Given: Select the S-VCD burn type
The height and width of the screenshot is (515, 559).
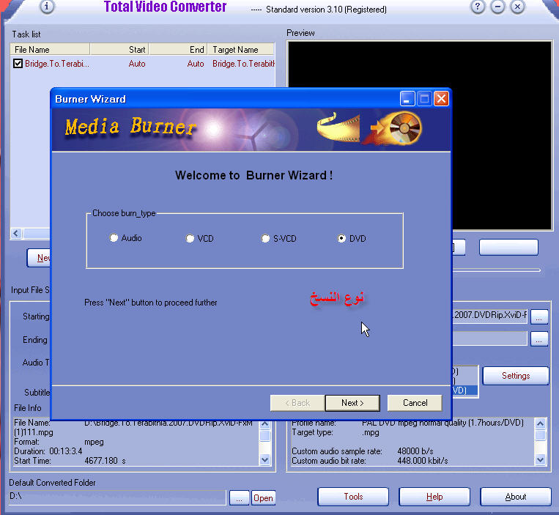Looking at the screenshot, I should (x=265, y=238).
